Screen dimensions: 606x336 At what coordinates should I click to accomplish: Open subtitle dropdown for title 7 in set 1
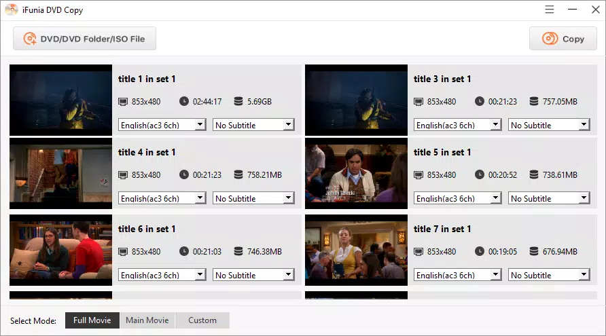(x=549, y=275)
